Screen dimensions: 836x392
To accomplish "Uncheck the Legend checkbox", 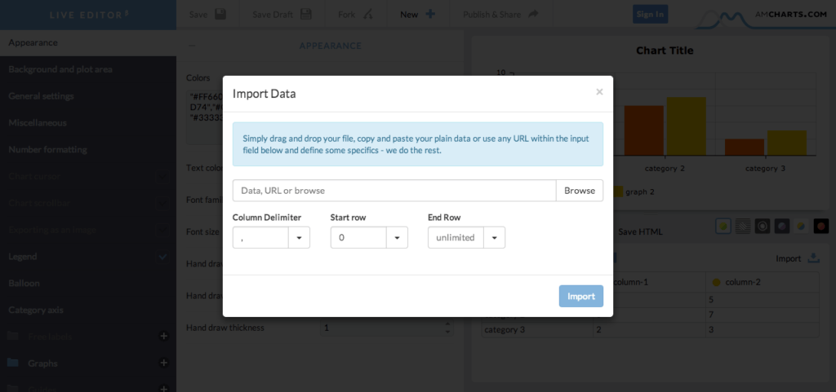I will [x=162, y=257].
